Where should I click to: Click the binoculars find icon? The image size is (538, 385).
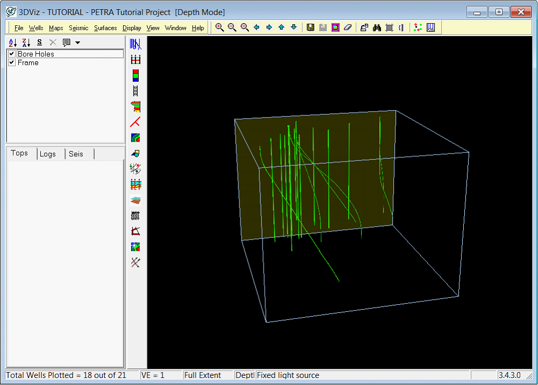click(377, 27)
